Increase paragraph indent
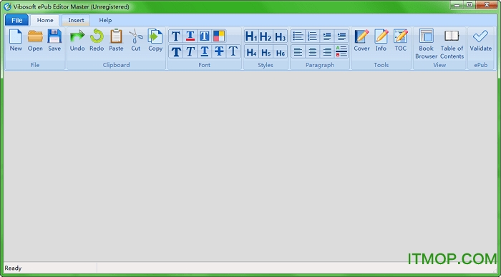 click(327, 36)
